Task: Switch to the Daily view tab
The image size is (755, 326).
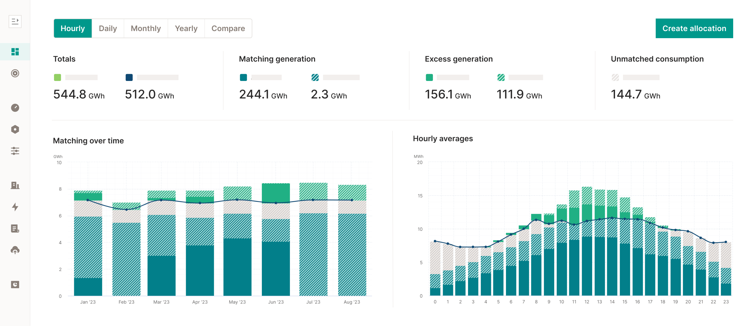Action: point(107,28)
